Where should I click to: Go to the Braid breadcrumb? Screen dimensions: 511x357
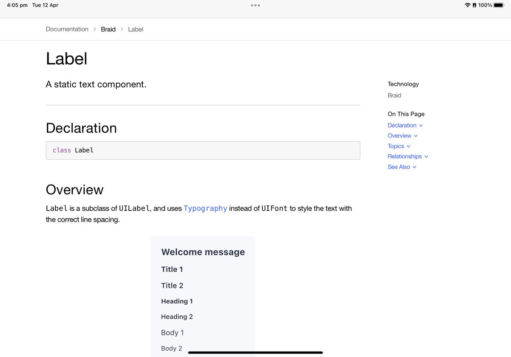tap(108, 29)
